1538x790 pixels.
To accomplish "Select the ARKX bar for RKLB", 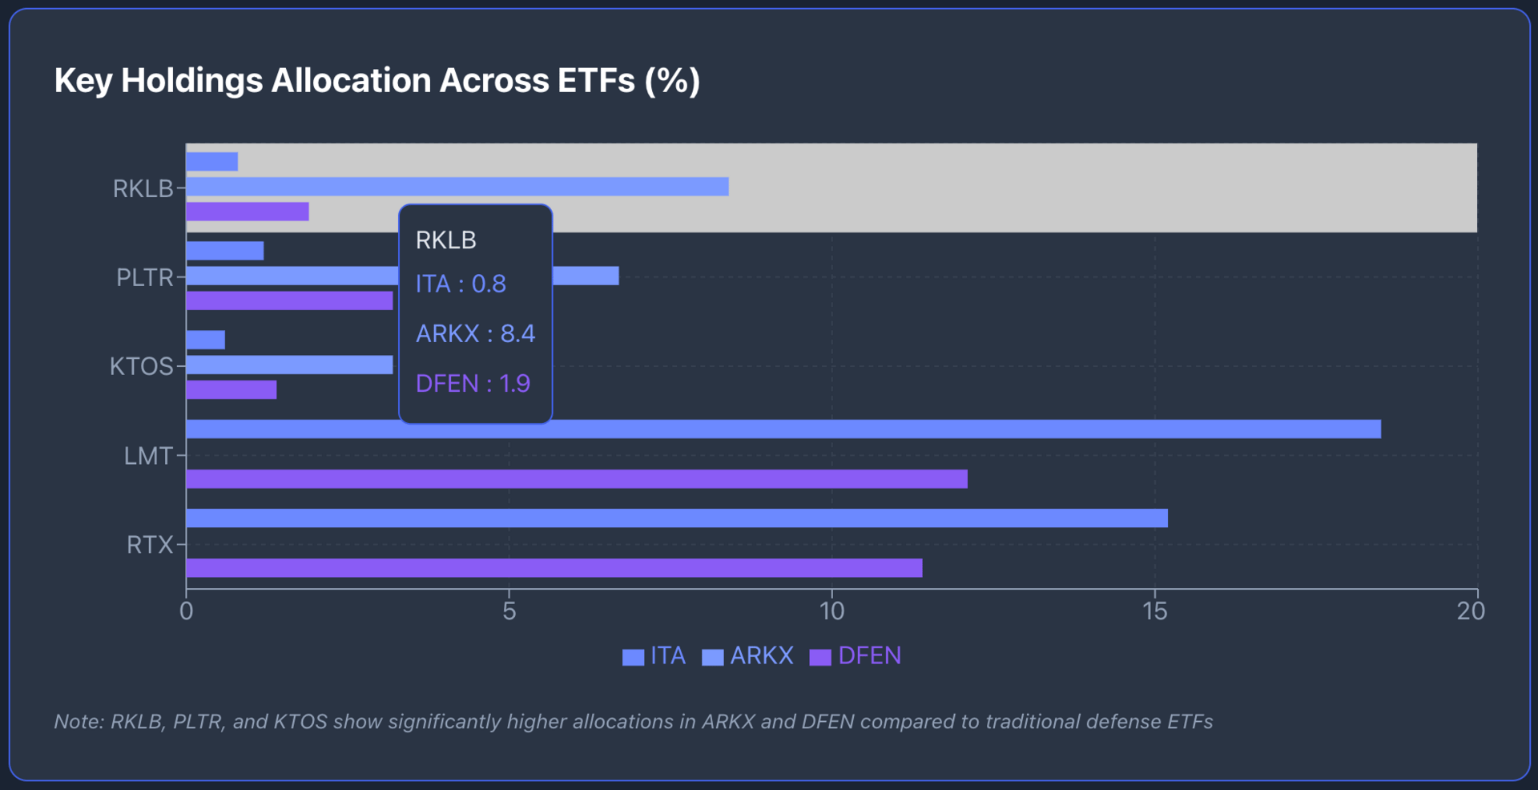I will coord(457,187).
